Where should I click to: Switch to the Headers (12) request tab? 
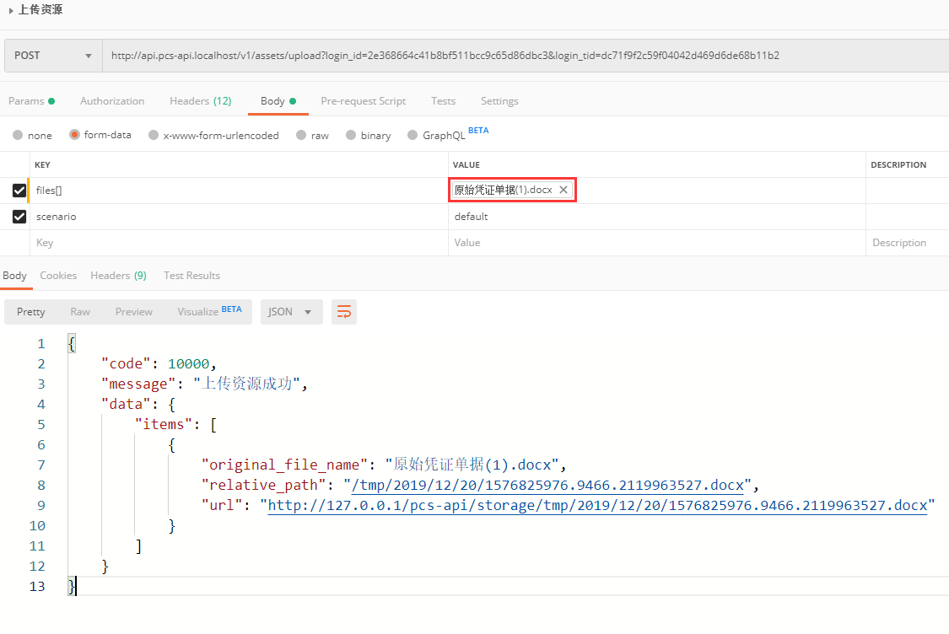click(200, 101)
